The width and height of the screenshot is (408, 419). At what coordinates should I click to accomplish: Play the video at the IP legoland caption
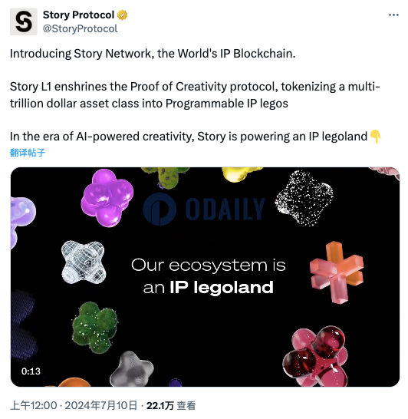(x=209, y=276)
